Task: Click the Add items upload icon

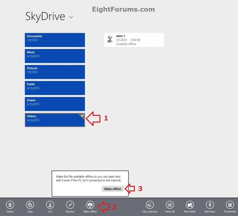Action: pyautogui.click(x=210, y=205)
